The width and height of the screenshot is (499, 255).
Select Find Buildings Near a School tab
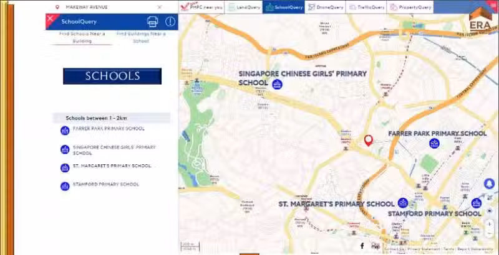pos(141,37)
